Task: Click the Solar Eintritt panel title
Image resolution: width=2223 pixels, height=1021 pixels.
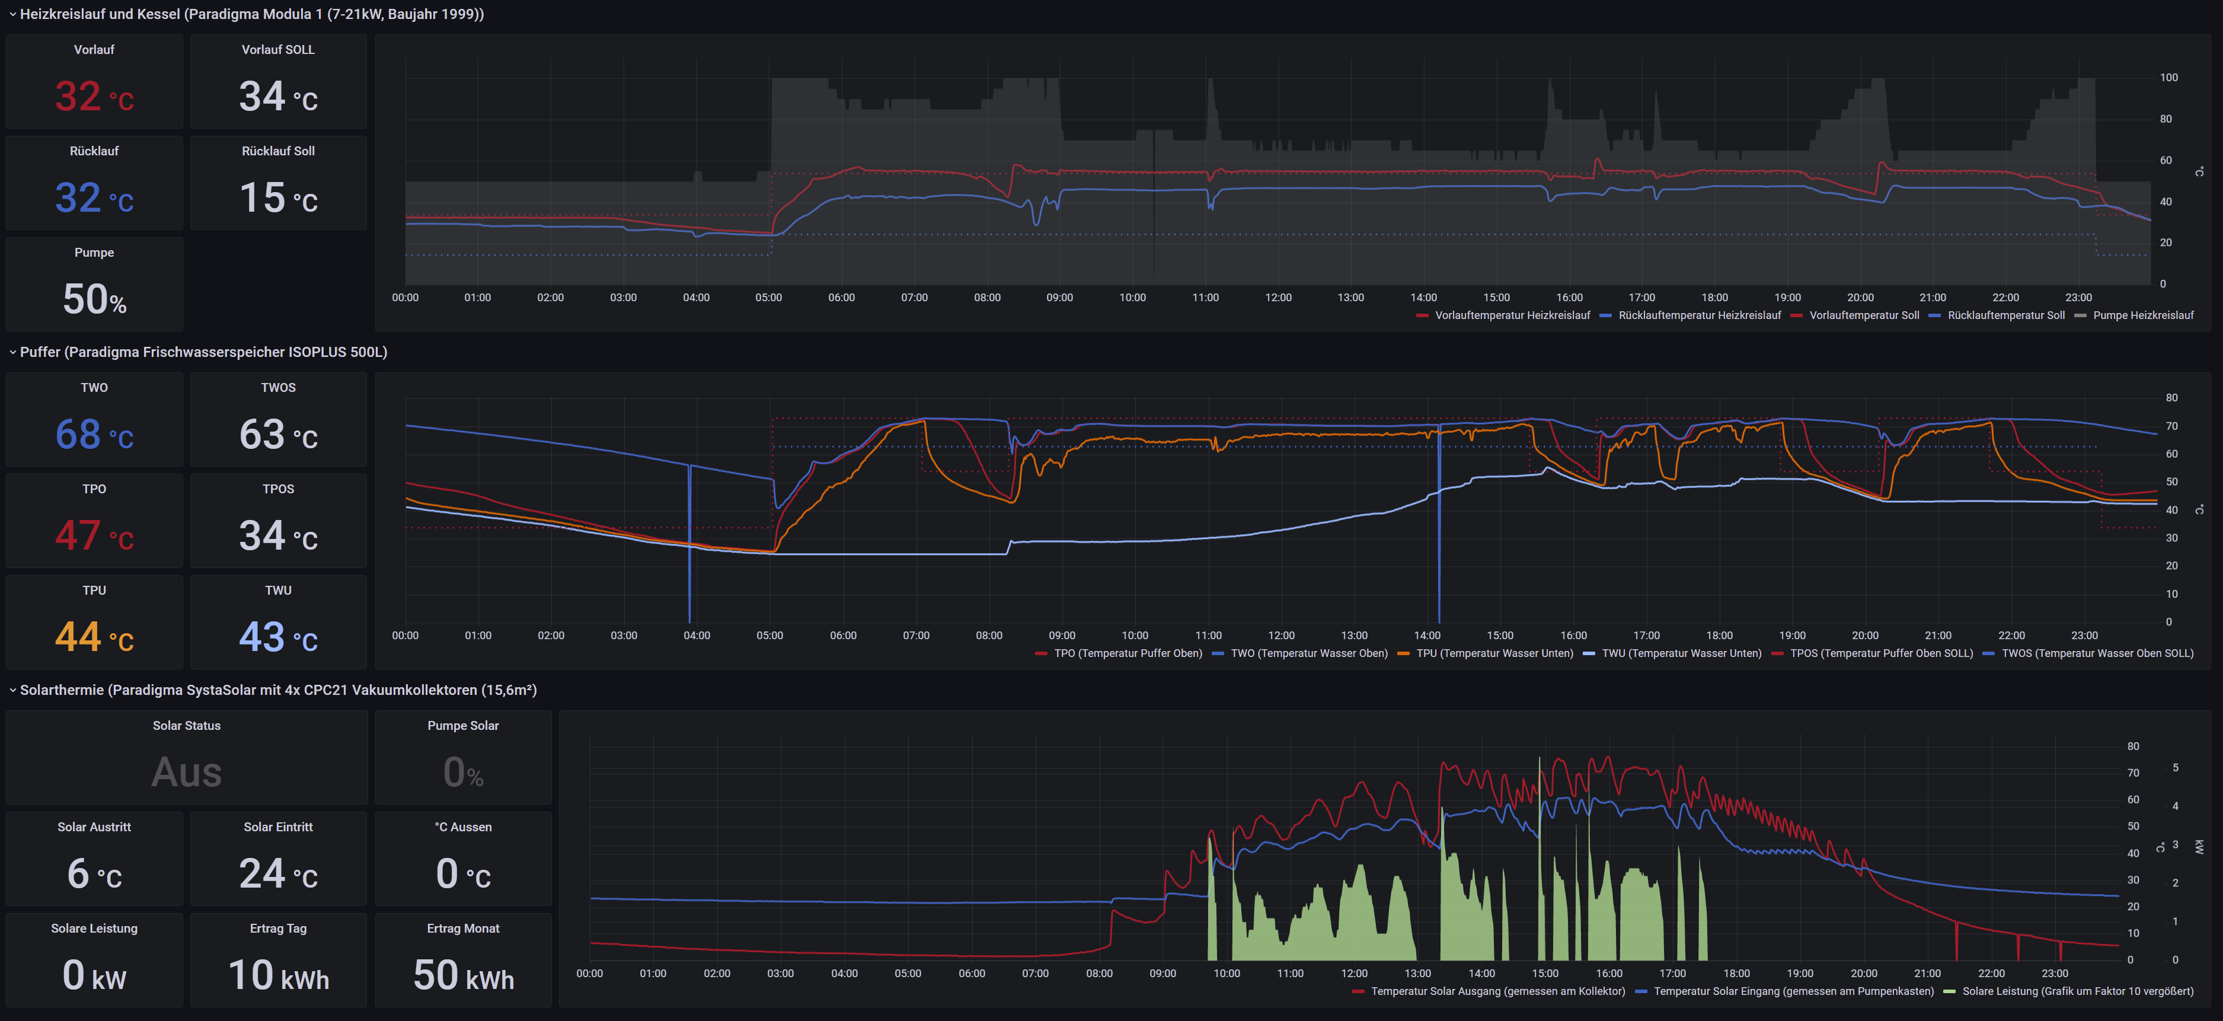Action: coord(278,827)
